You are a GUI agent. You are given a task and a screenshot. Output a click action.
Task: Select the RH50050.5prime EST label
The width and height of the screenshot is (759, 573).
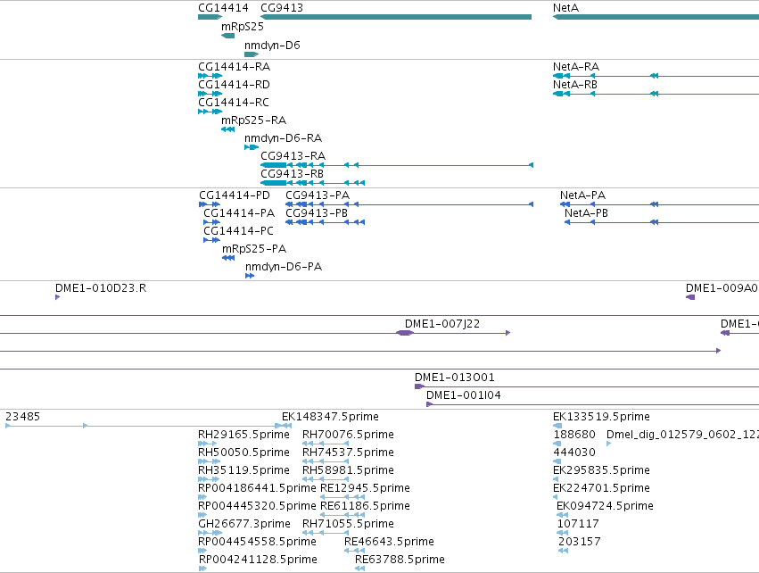point(244,453)
